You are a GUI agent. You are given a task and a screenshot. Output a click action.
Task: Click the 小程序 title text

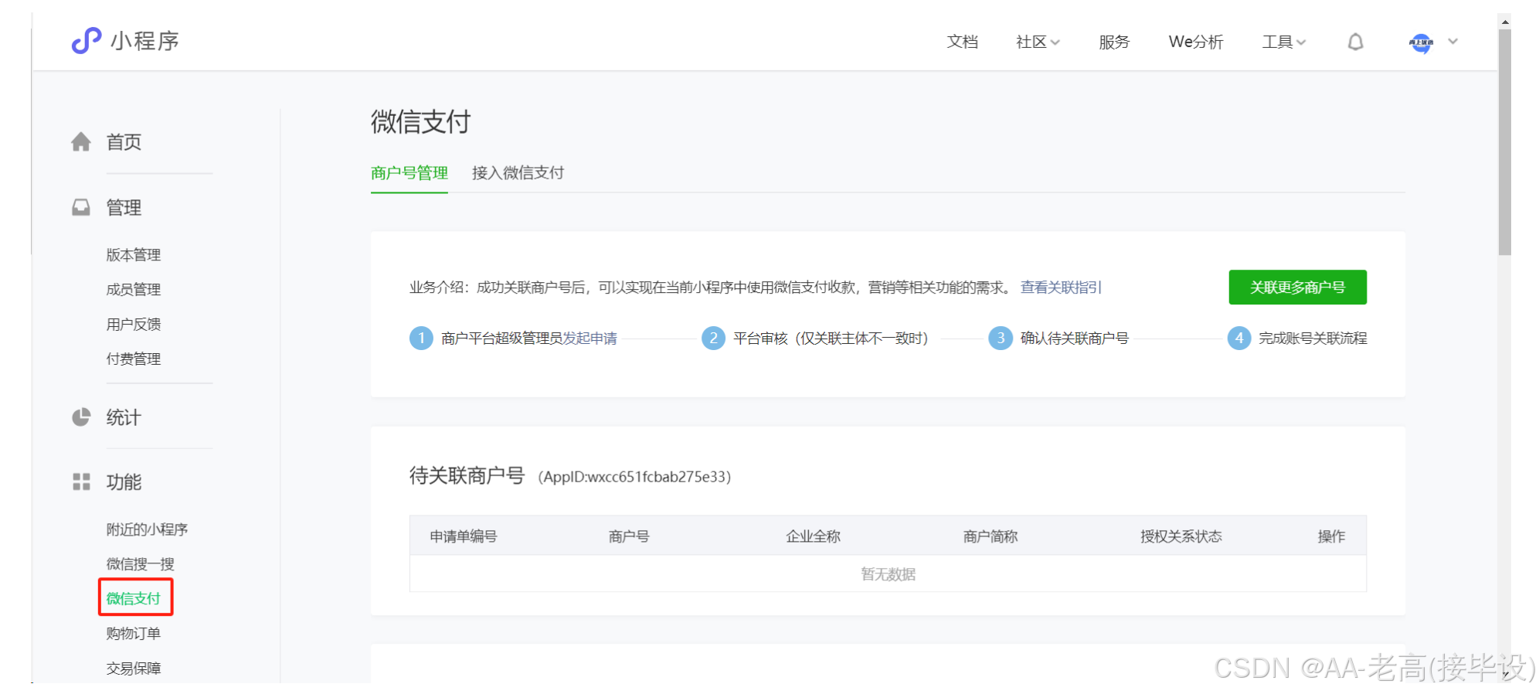pos(144,41)
